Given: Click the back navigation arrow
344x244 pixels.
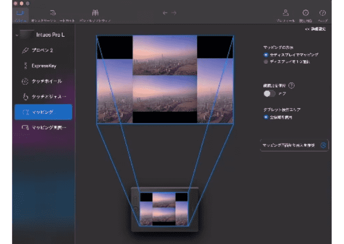Looking at the screenshot, I should pos(165,13).
